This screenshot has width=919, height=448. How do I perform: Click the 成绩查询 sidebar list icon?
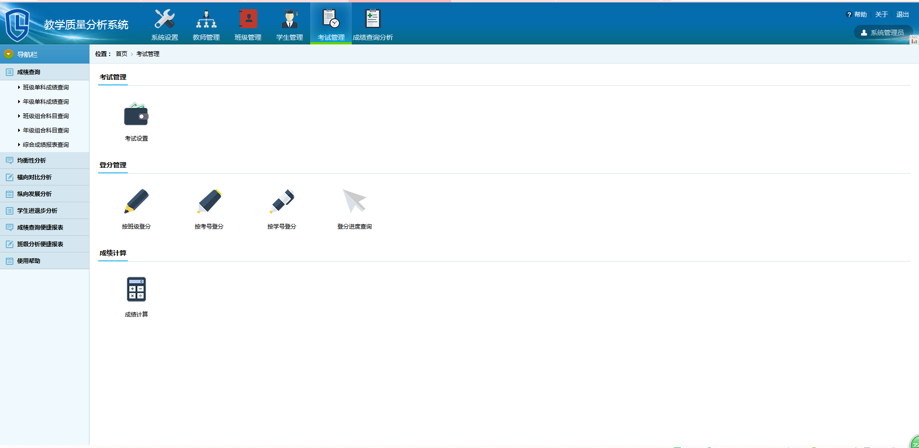(9, 72)
